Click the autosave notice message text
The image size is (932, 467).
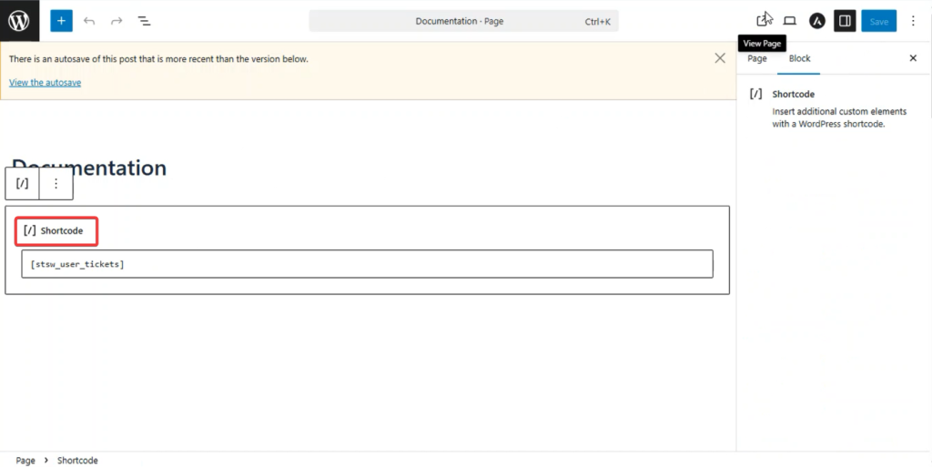pos(158,59)
